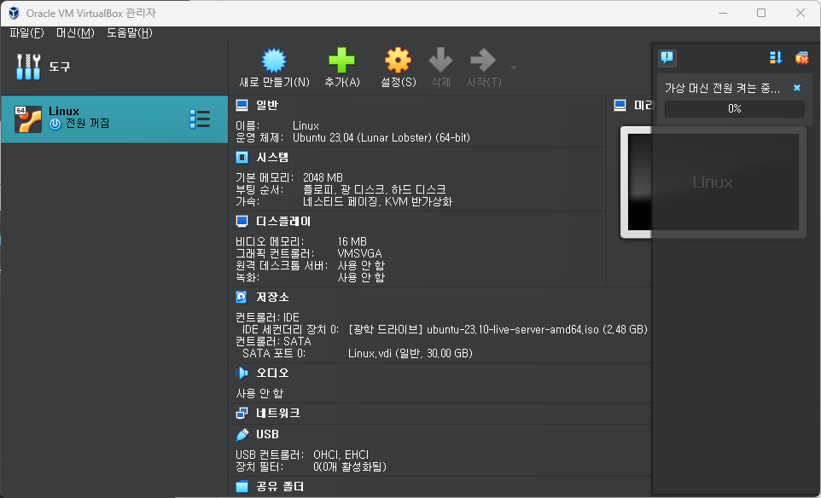Screen dimensions: 821x498
Task: Open the USB section header
Action: point(267,435)
